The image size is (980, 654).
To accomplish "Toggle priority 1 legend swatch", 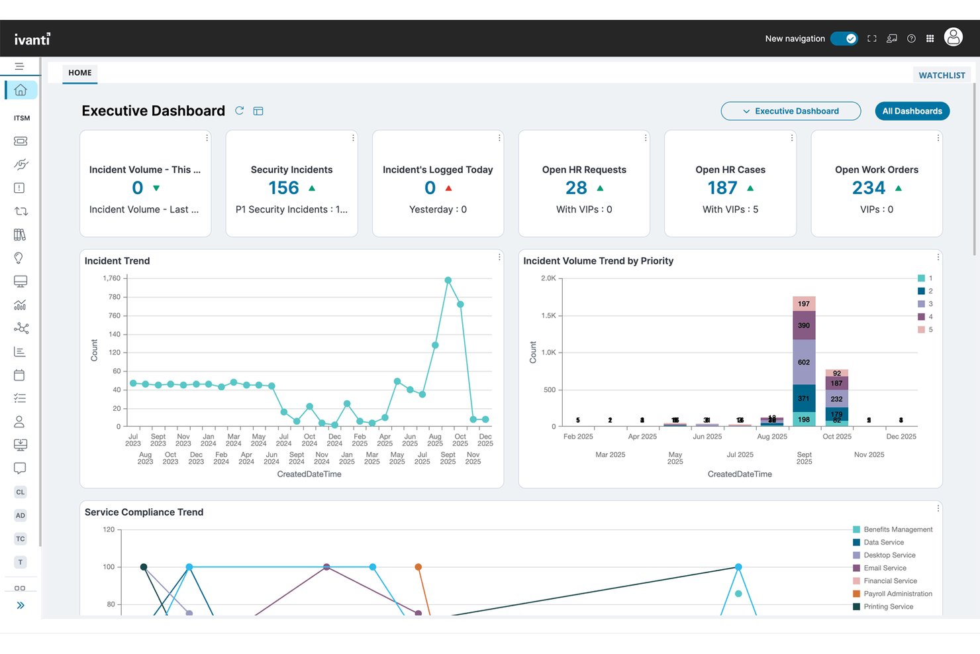I will pos(921,278).
